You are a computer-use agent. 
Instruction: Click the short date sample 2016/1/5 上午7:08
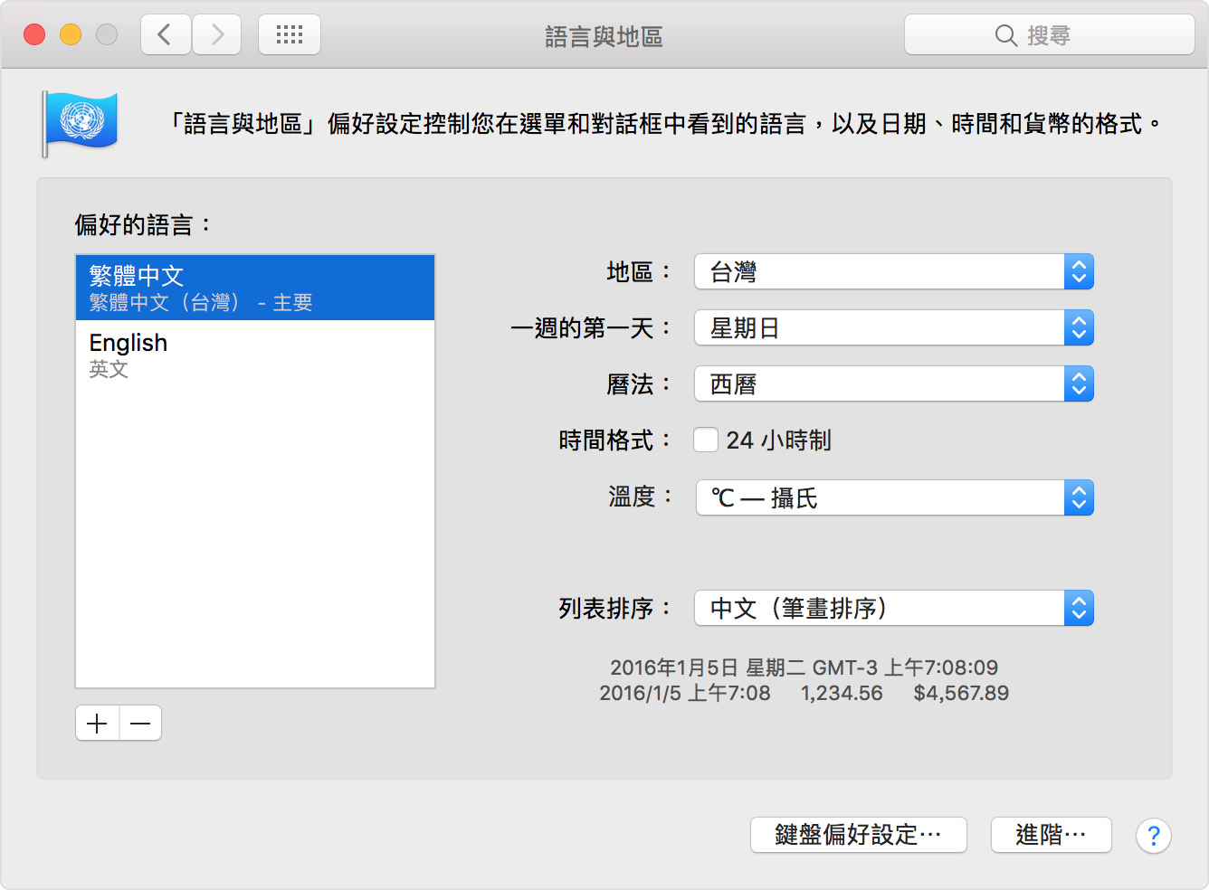point(685,694)
